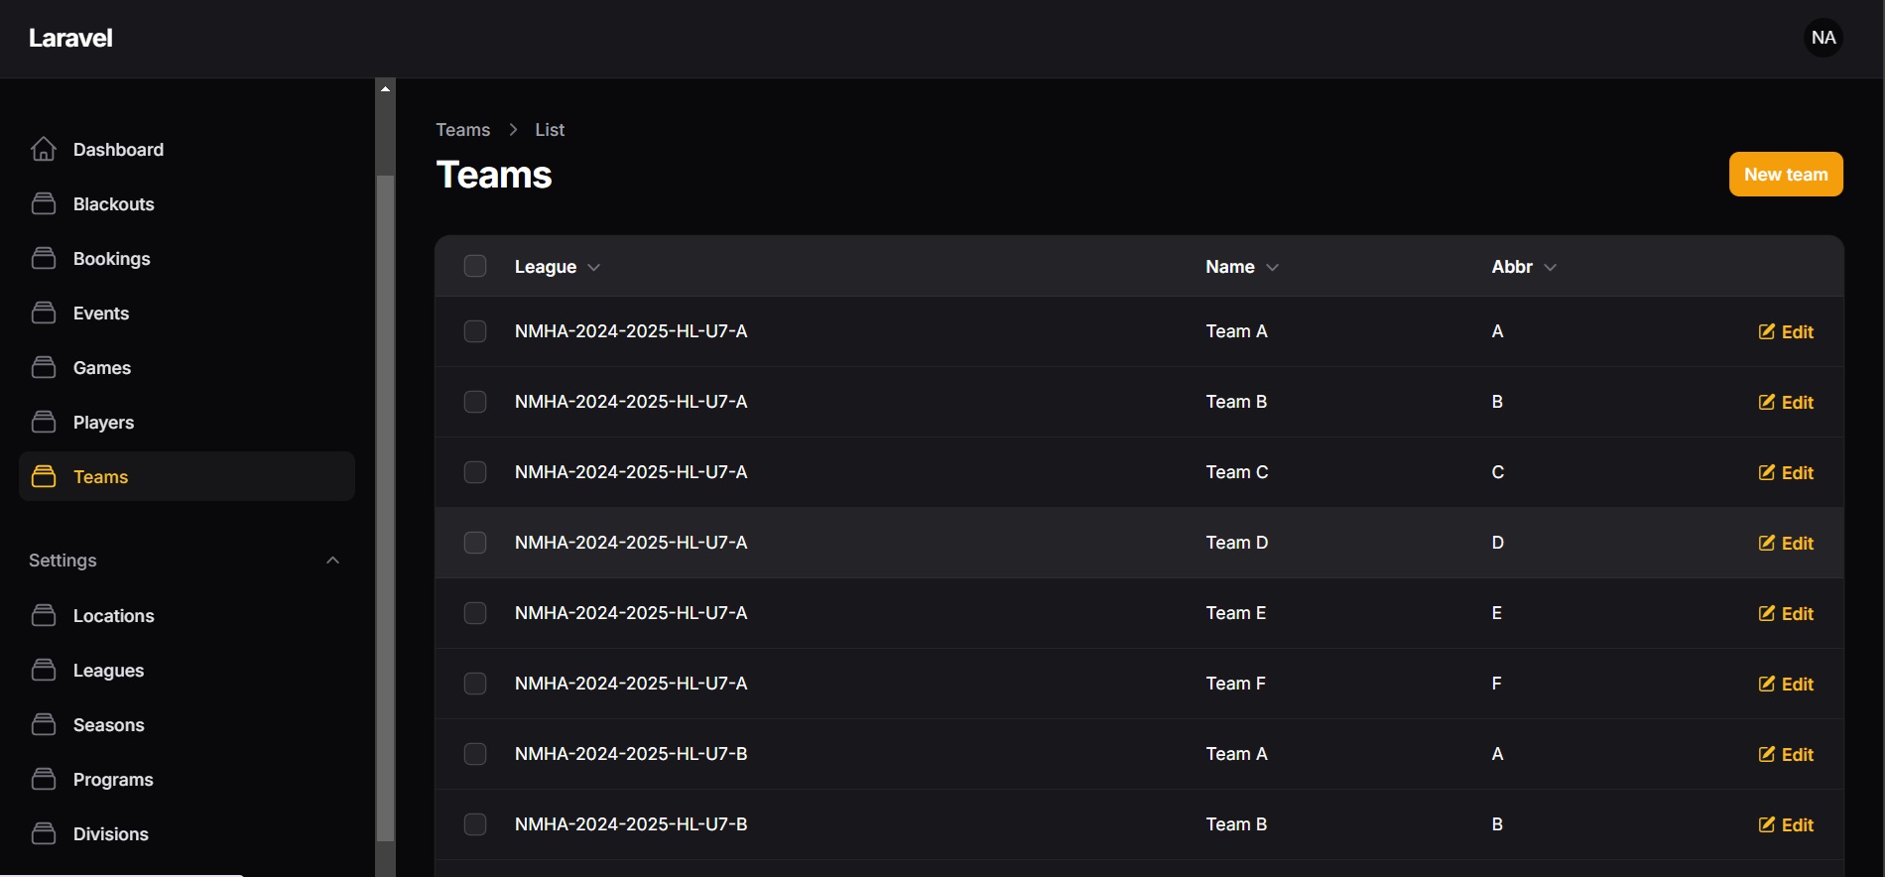Screen dimensions: 1885x877
Task: Click the sidebar vertical scrollbar thumb
Action: [385, 506]
